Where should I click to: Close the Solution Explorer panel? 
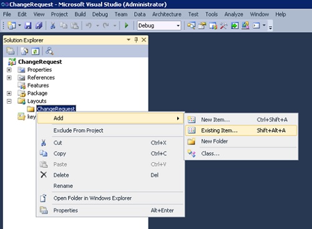(144, 40)
